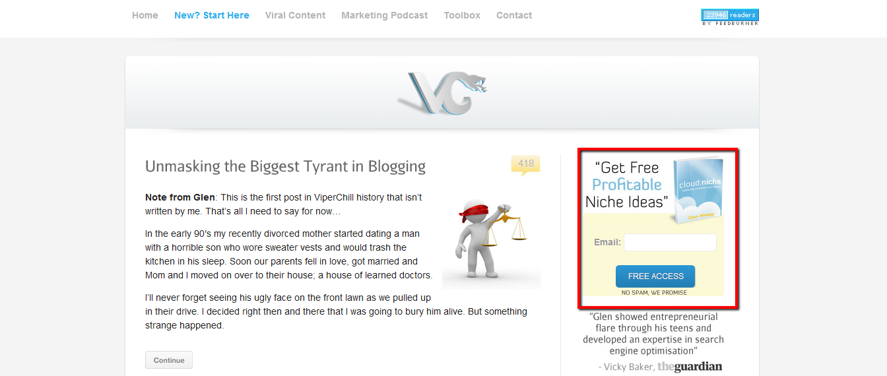Click the Continue button under the post
Image resolution: width=887 pixels, height=376 pixels.
point(169,360)
